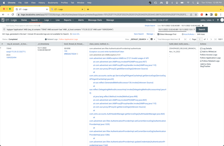Click the help icon next to Valid Query hint
The image size is (224, 146).
39,26
